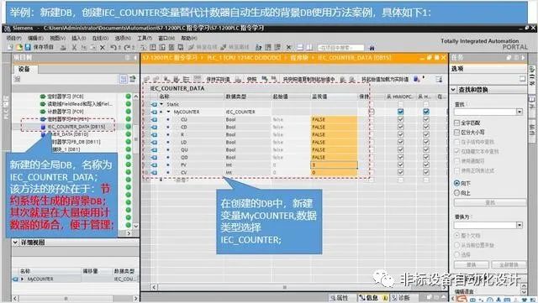Click the new project icon in toolbar
This screenshot has width=538, height=303.
(x=11, y=47)
